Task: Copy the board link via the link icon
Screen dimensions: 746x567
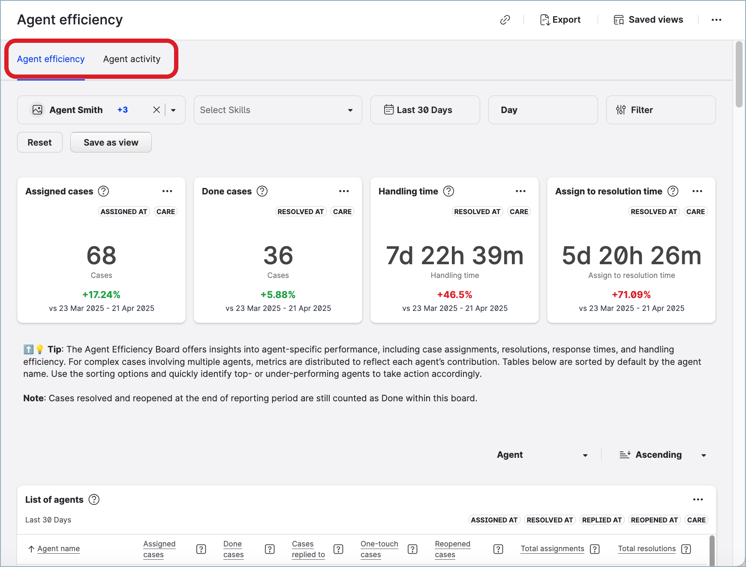Action: tap(505, 20)
